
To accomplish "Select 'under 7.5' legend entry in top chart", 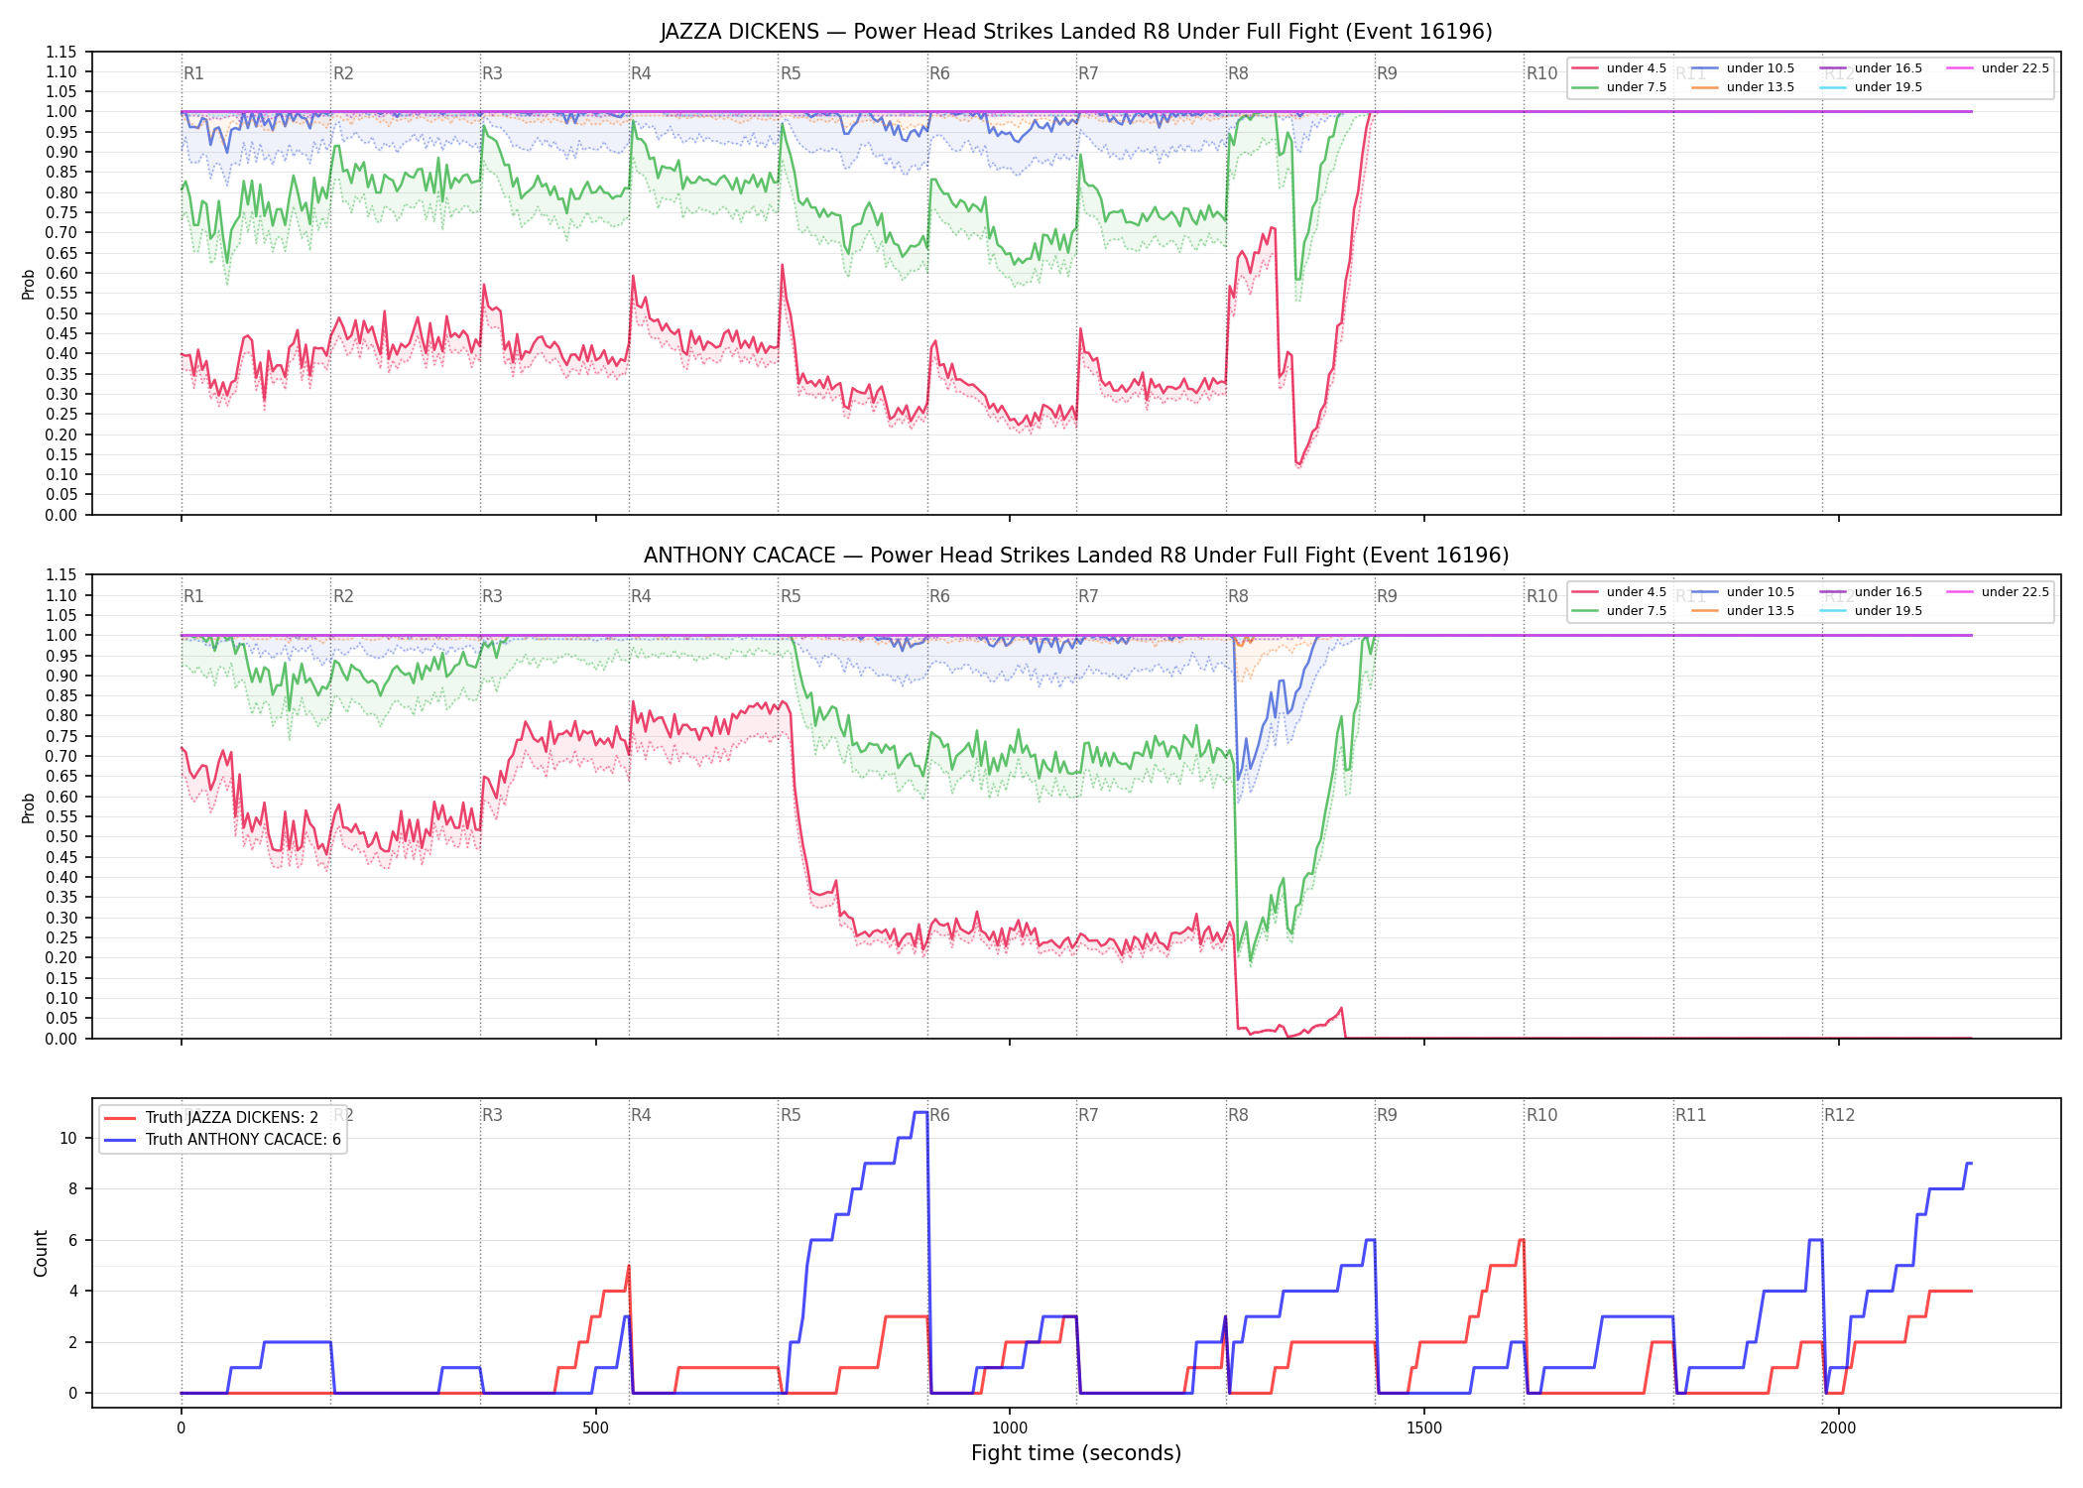I will tap(1620, 87).
